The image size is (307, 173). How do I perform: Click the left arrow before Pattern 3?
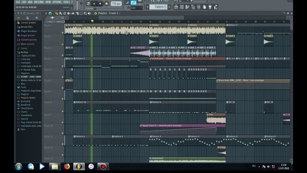[x=148, y=7]
